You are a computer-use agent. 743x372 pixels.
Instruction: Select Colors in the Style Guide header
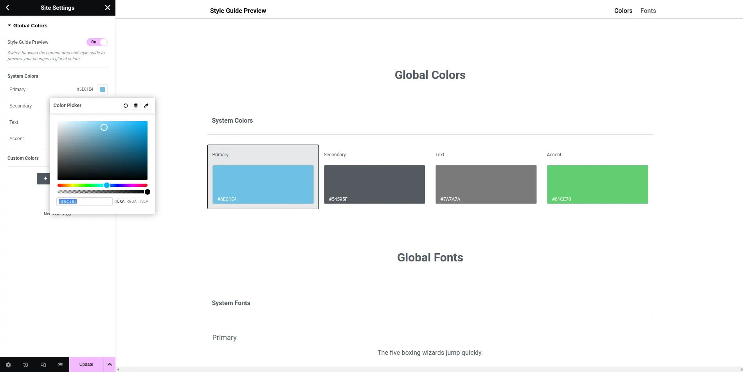click(x=623, y=11)
